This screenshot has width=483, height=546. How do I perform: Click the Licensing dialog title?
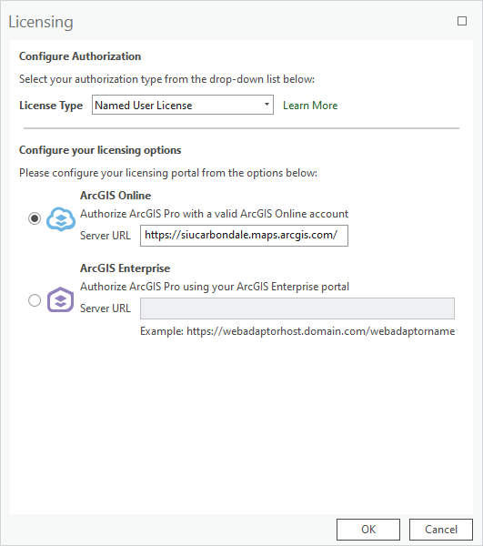(41, 22)
